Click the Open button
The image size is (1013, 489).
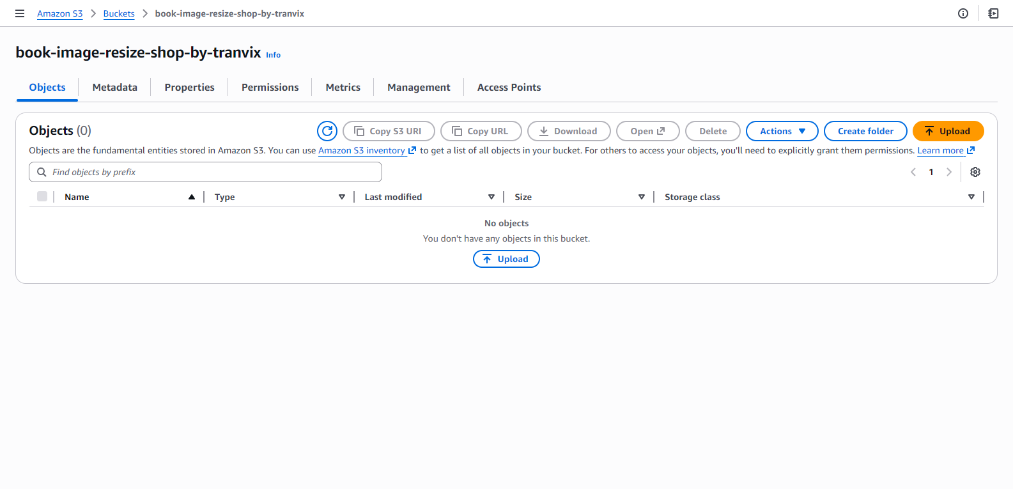pos(648,131)
